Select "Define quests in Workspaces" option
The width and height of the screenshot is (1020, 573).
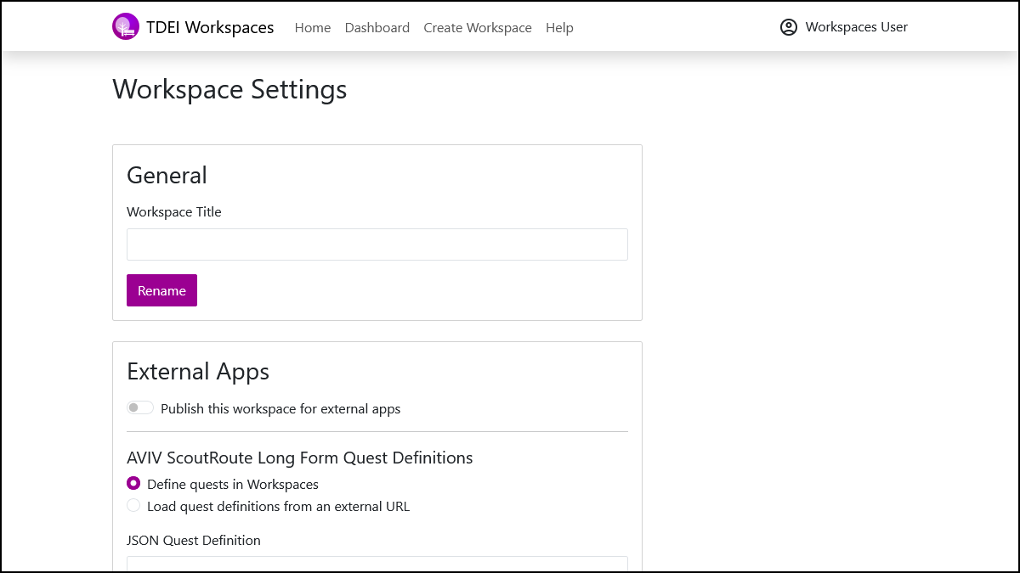click(x=133, y=483)
